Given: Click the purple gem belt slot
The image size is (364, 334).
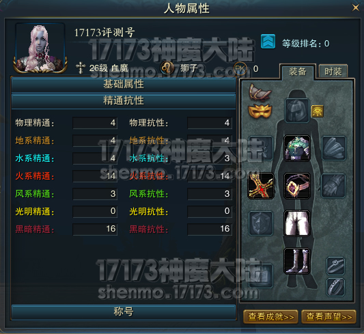Looking at the screenshot, I should pos(297,186).
